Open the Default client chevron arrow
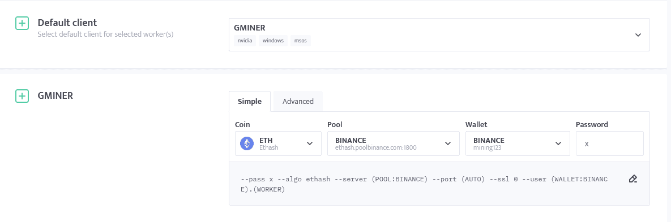Screen dimensions: 671x222 [x=638, y=35]
